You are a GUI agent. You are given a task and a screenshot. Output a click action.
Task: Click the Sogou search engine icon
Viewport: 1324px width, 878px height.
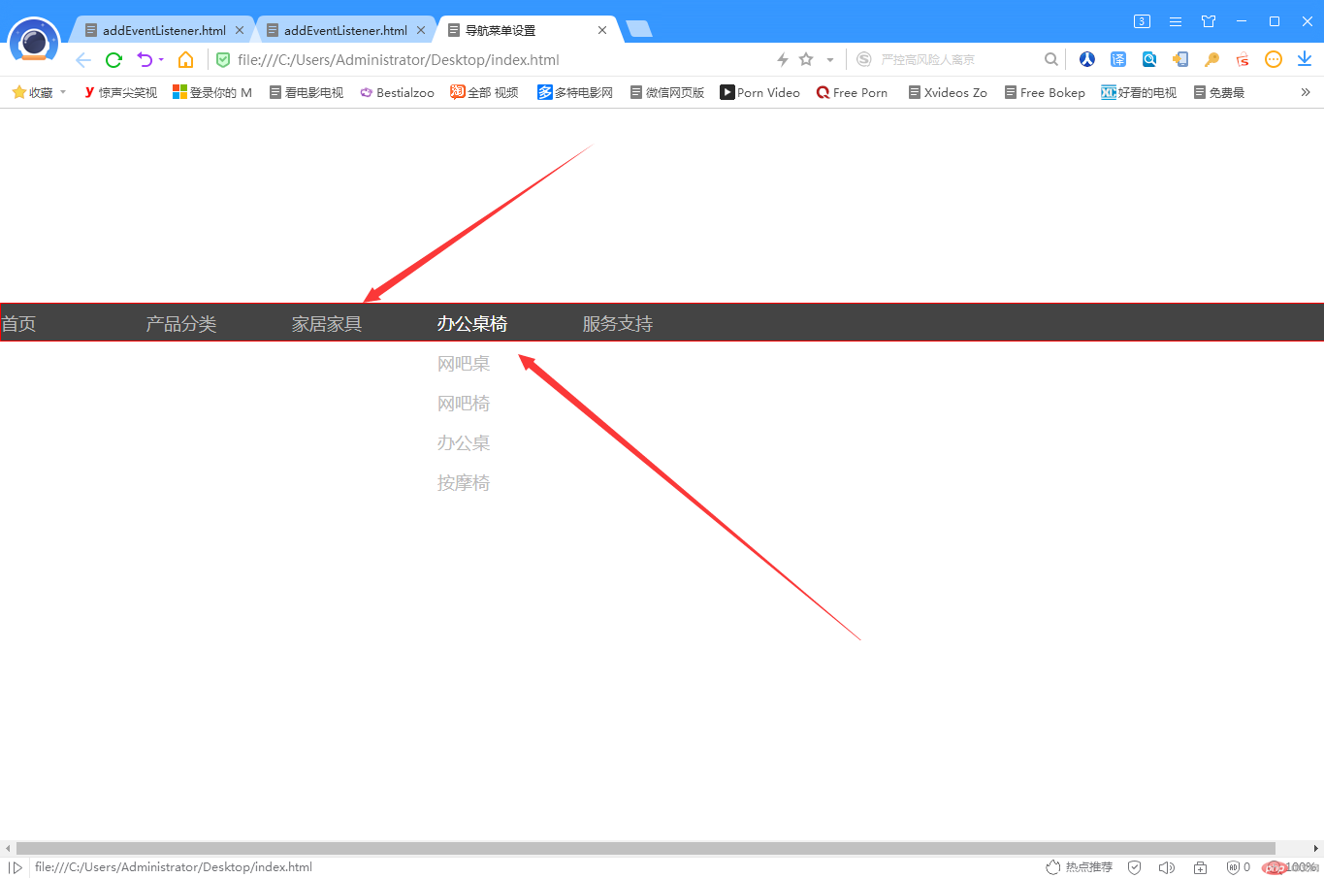click(864, 60)
